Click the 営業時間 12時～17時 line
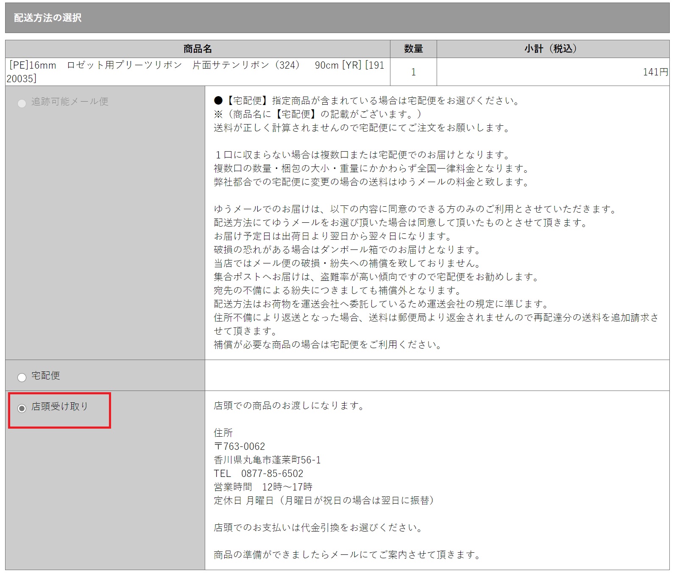The height and width of the screenshot is (579, 677). [x=263, y=487]
